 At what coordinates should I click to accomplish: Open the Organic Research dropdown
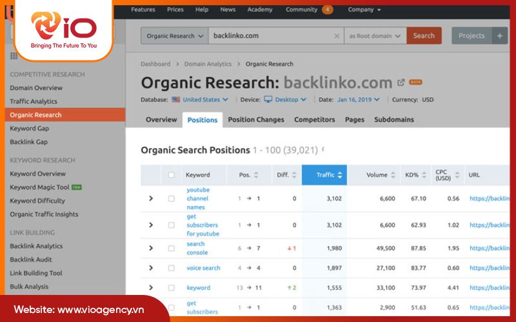click(x=174, y=36)
